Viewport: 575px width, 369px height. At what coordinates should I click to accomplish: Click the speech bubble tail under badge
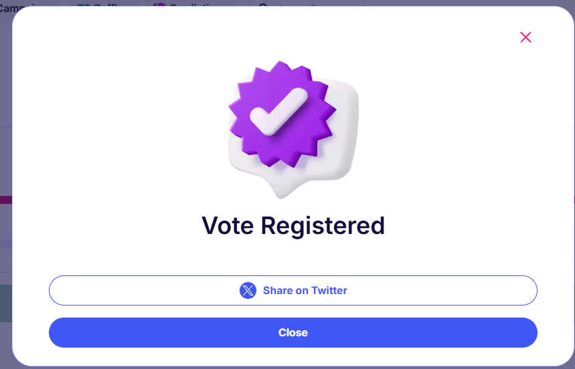282,187
